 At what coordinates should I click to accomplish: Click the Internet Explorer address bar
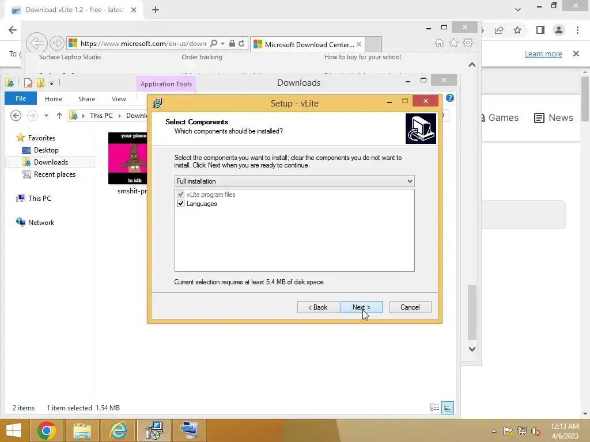pyautogui.click(x=143, y=44)
